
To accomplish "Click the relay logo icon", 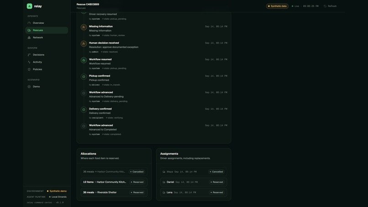I will click(29, 6).
